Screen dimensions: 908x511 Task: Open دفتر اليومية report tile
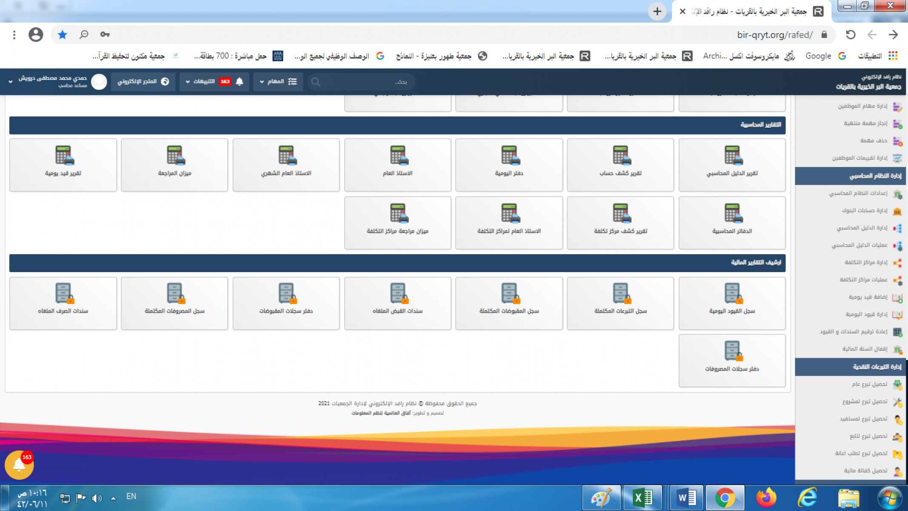tap(509, 165)
